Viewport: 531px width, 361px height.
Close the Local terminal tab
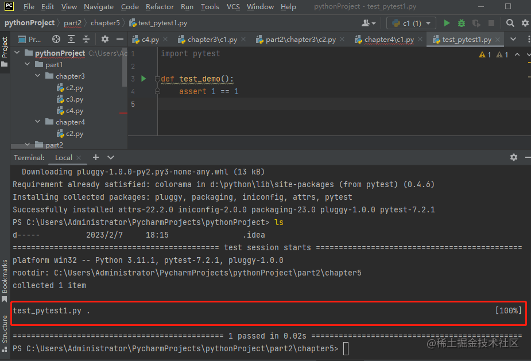pos(79,157)
